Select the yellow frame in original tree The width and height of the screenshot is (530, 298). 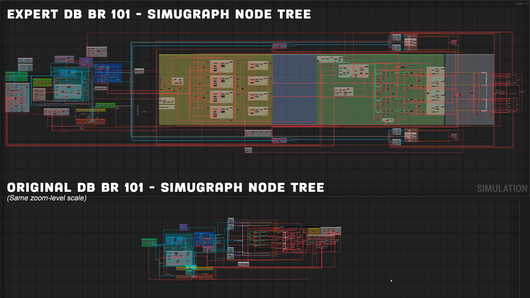coord(314,231)
